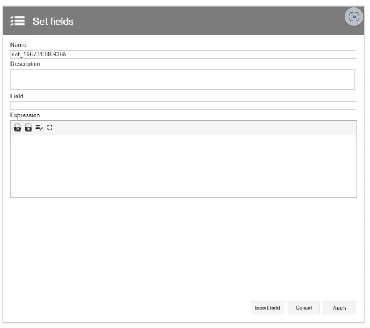
Task: Expand the expression editor to fullscreen
Action: click(50, 128)
